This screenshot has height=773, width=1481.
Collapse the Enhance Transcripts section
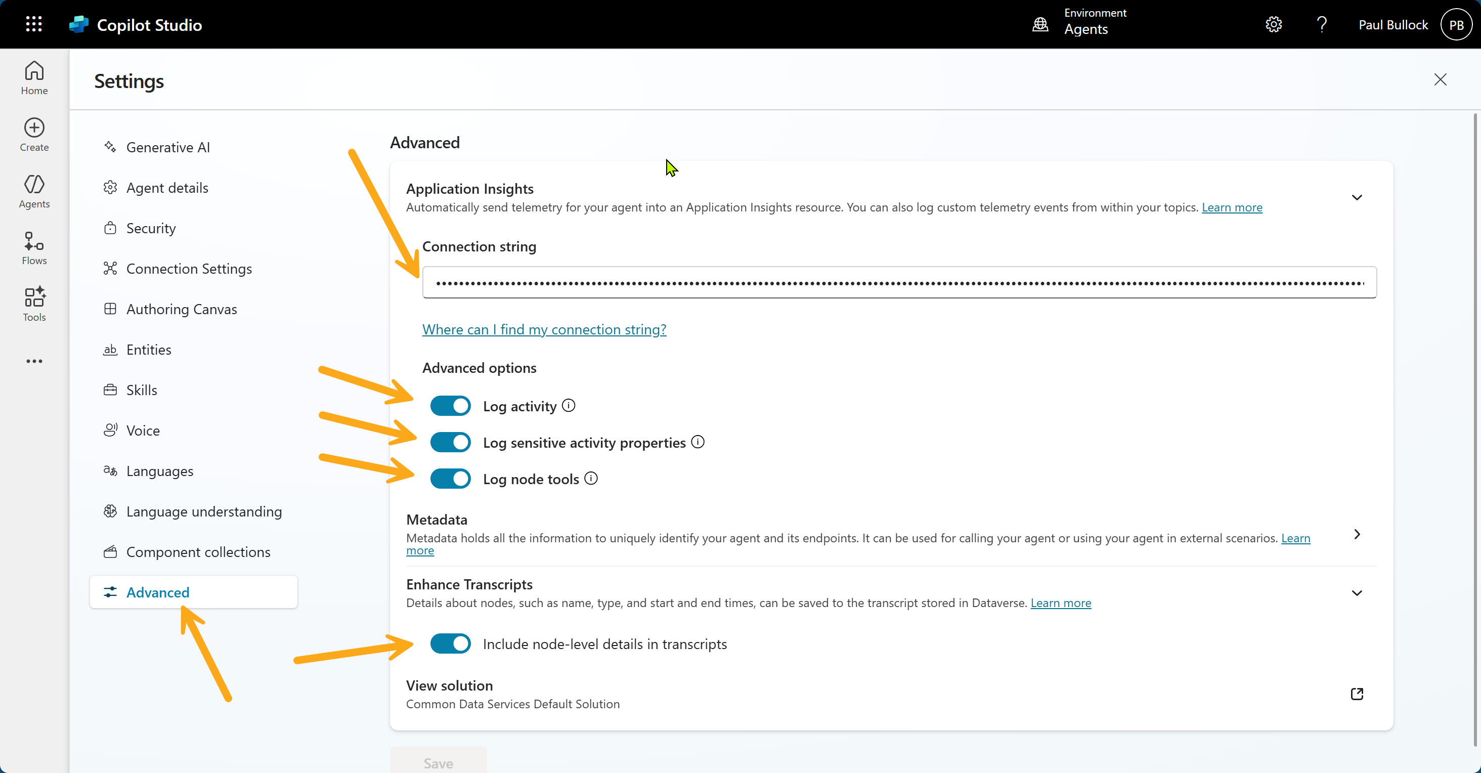click(x=1357, y=592)
